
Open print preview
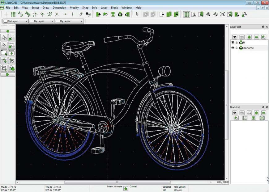(127, 14)
